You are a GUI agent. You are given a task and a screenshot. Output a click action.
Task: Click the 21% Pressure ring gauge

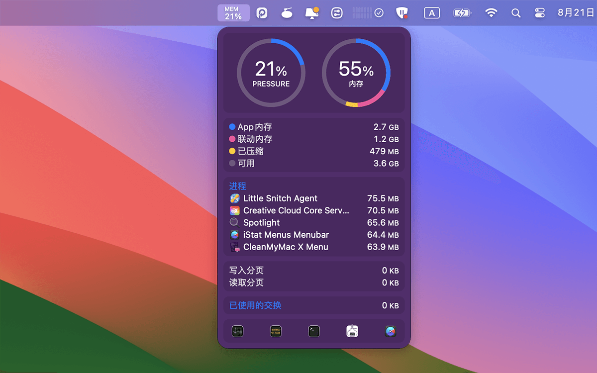[271, 73]
